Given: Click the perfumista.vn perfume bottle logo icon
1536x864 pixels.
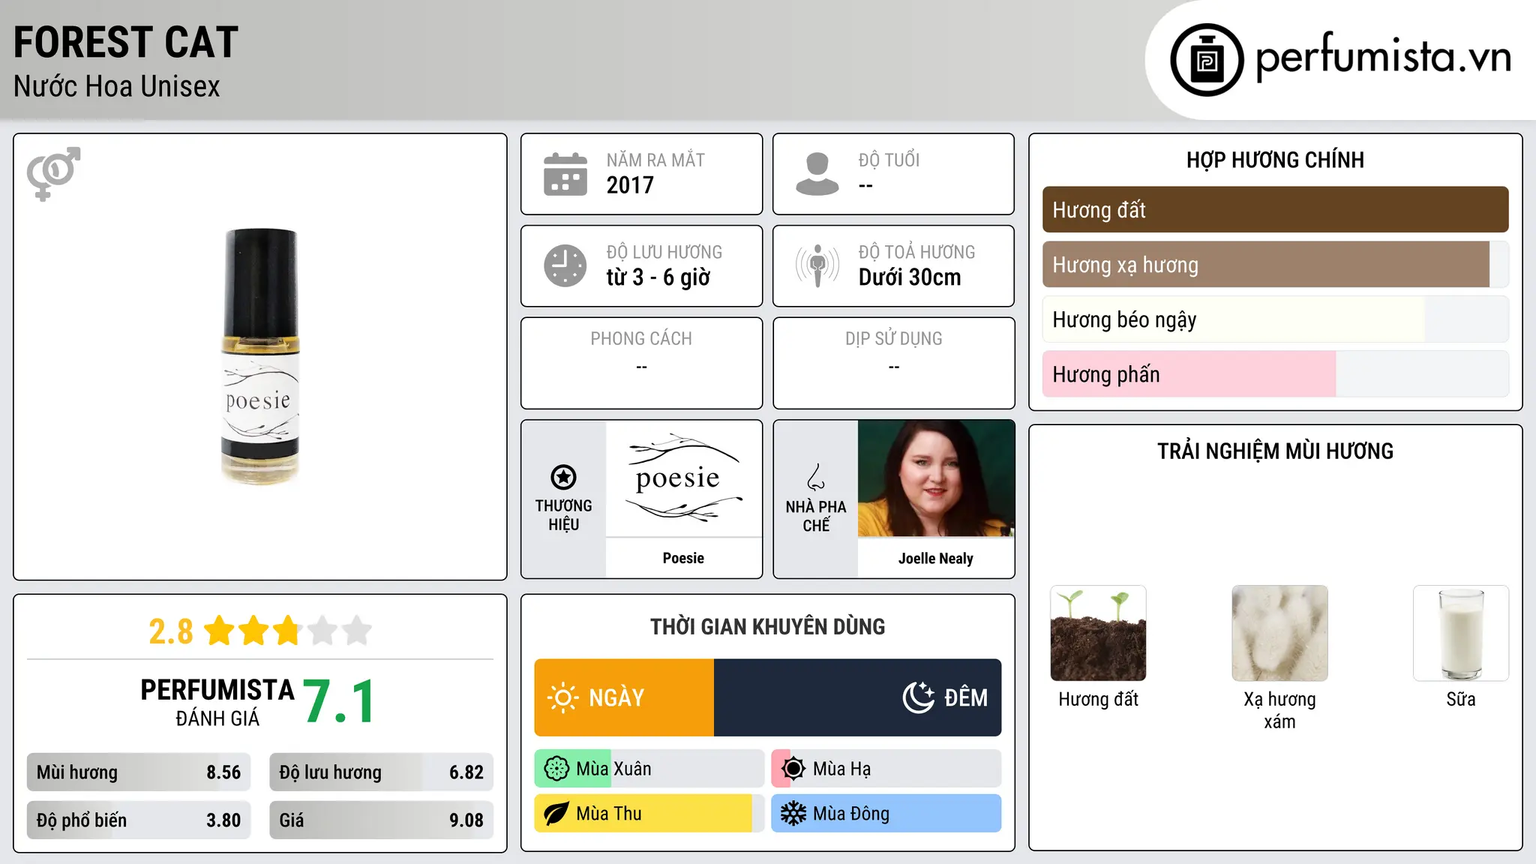Looking at the screenshot, I should point(1207,60).
